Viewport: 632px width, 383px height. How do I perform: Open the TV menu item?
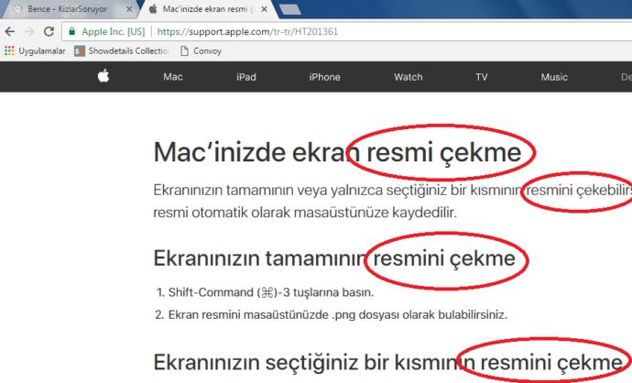[x=482, y=77]
